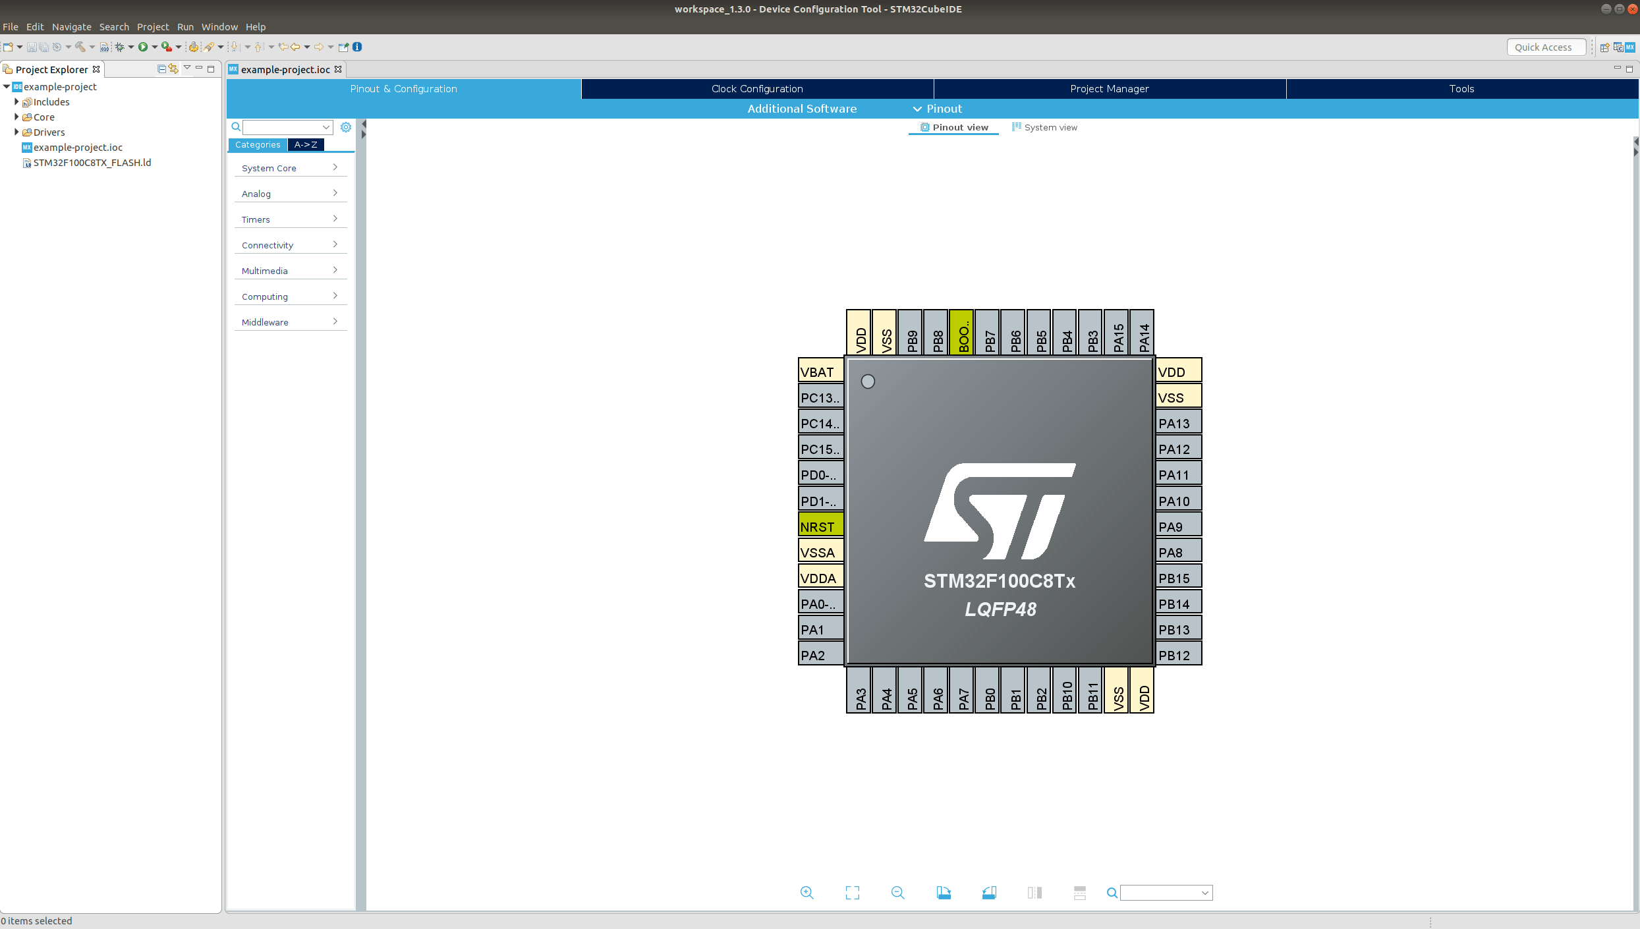Open the Window menu
Screen dimensions: 1640x929
[219, 27]
